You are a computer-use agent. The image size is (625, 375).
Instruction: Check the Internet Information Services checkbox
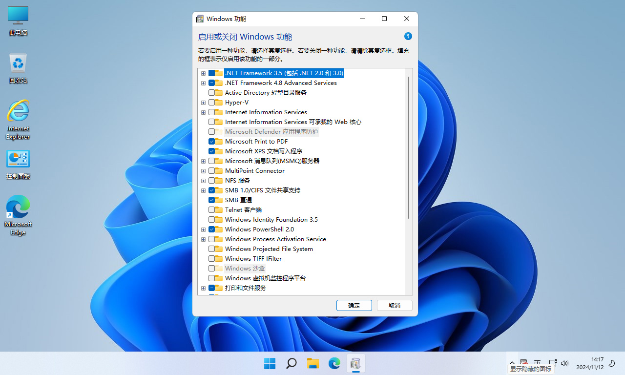tap(211, 112)
